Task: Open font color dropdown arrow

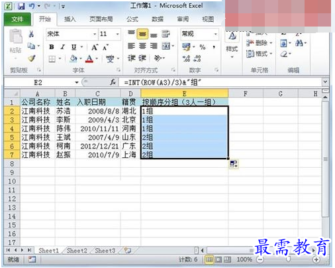Action: pyautogui.click(x=97, y=59)
